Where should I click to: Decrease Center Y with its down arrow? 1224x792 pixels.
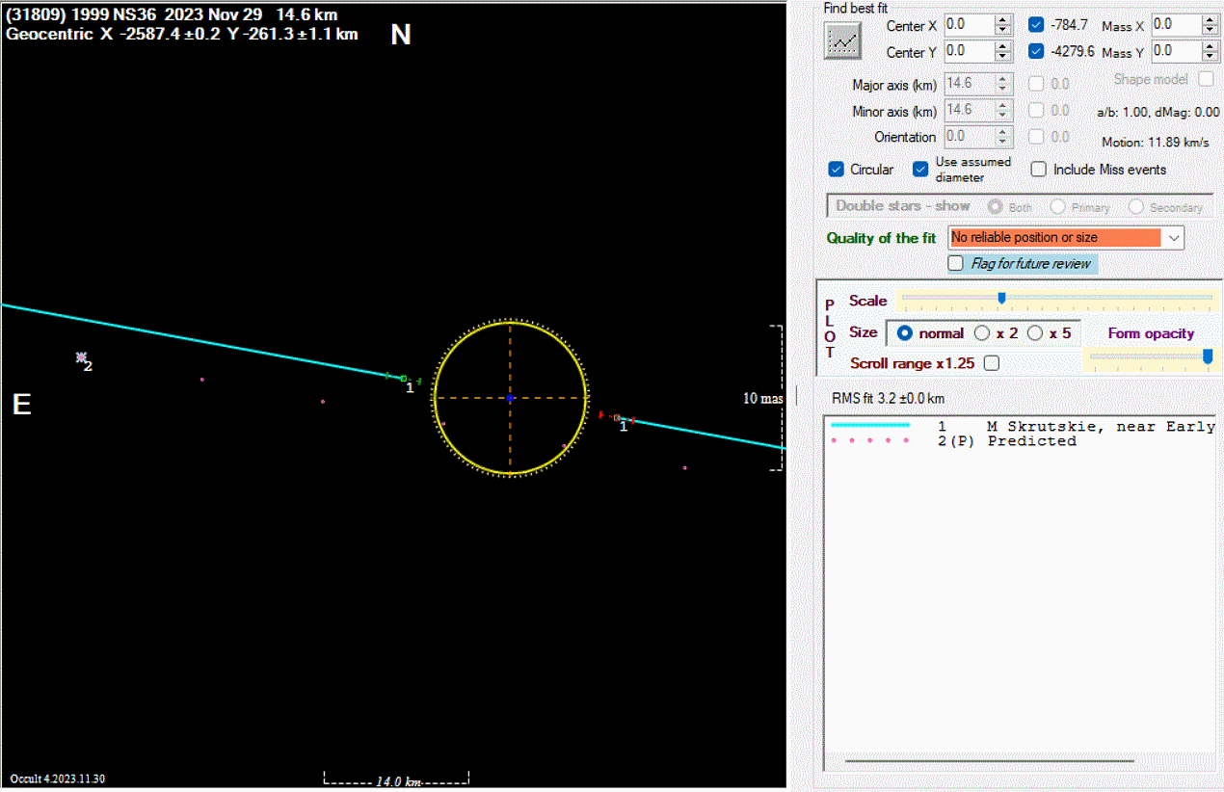1004,57
